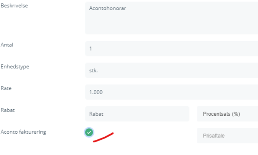Open the Procentsats (%) dropdown
Viewport: 258px width, 155px height.
pyautogui.click(x=227, y=114)
